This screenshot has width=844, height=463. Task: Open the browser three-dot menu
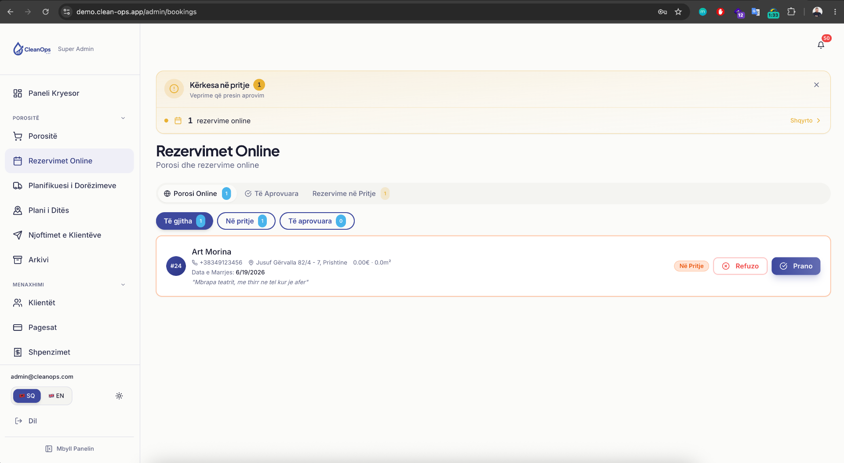coord(835,12)
